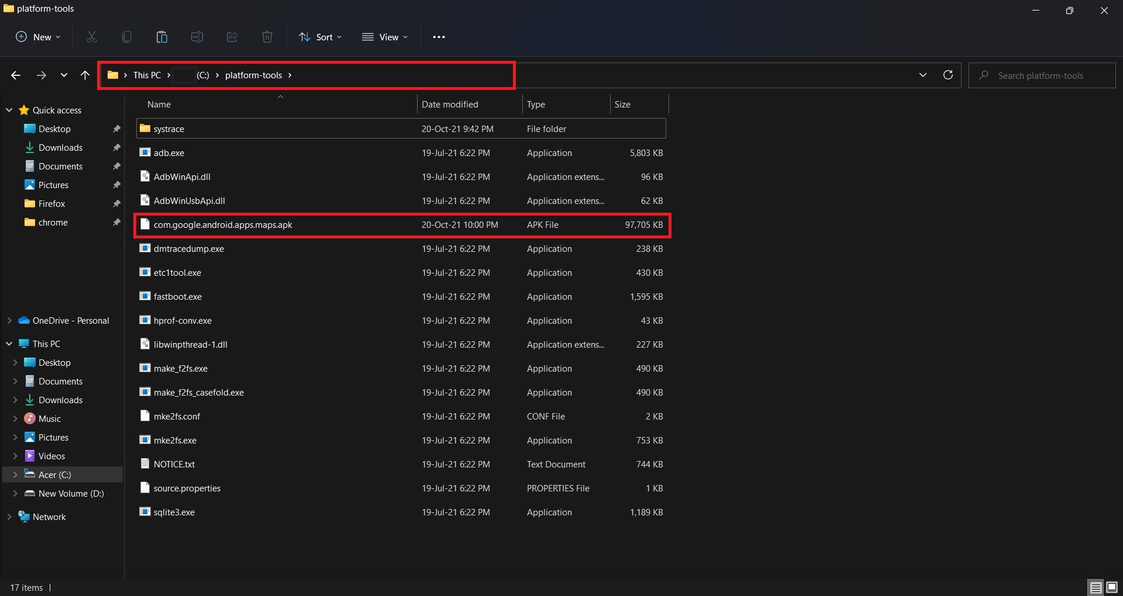
Task: Click the Copy icon in toolbar
Action: pyautogui.click(x=127, y=37)
